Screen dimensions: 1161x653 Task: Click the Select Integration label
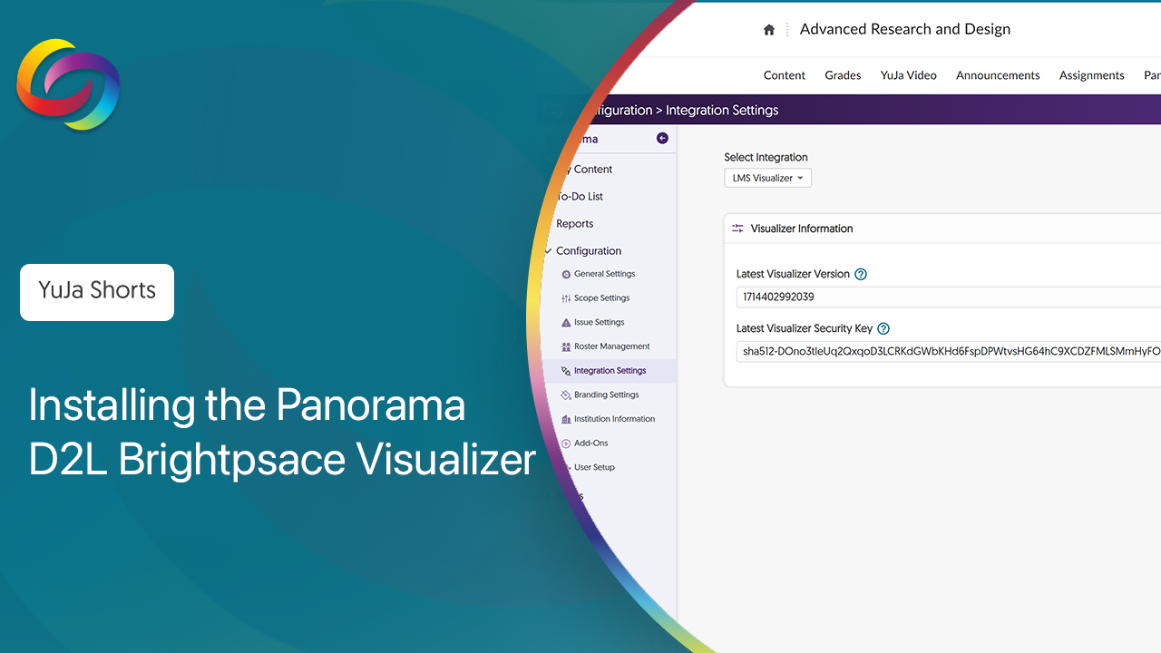[x=766, y=158]
